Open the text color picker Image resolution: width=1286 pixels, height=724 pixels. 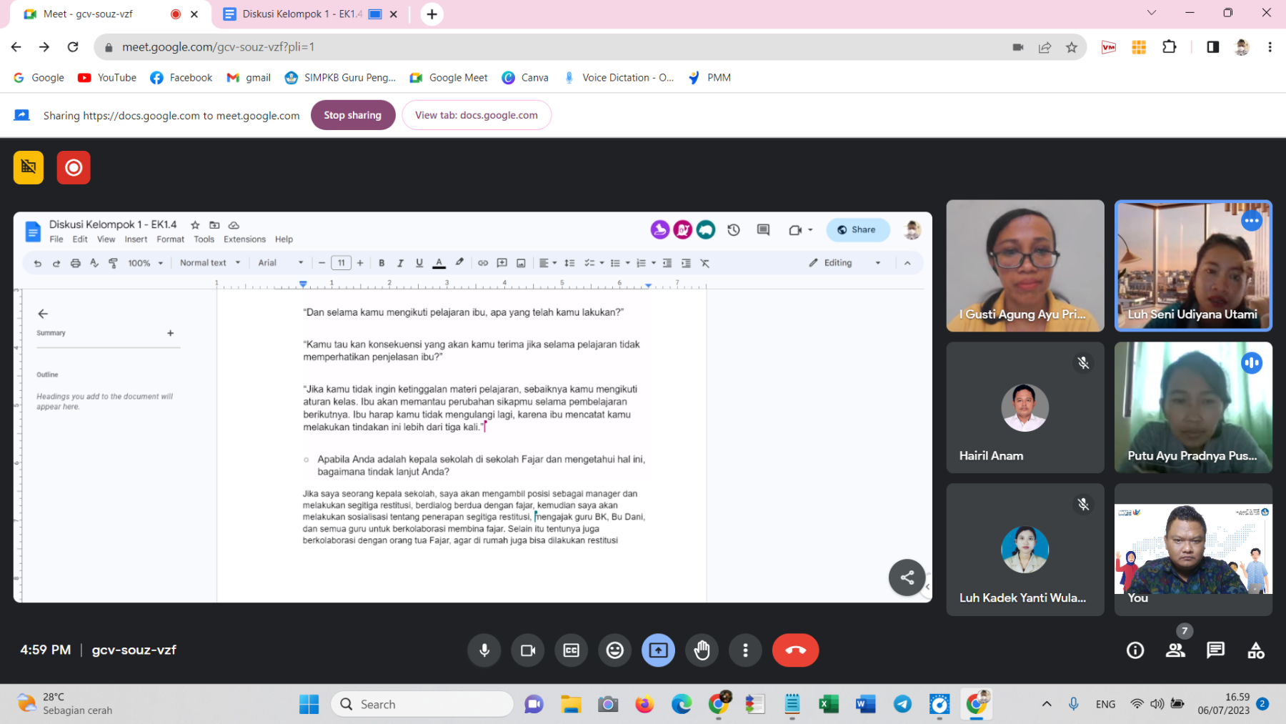(439, 263)
